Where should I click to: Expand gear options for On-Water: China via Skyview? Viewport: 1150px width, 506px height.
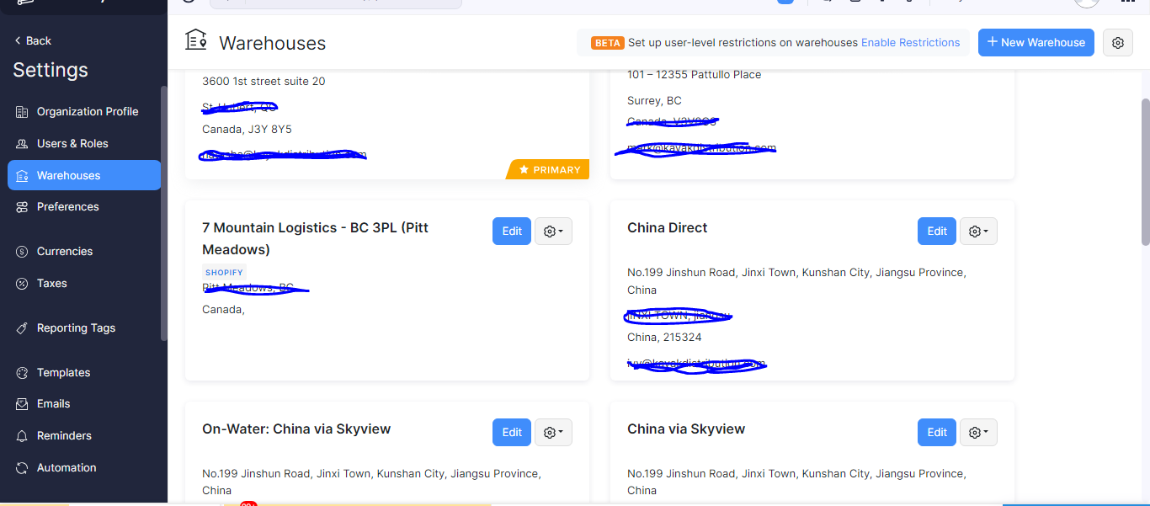coord(553,433)
